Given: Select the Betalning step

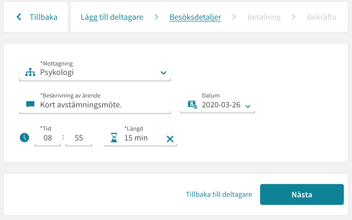Looking at the screenshot, I should click(264, 17).
